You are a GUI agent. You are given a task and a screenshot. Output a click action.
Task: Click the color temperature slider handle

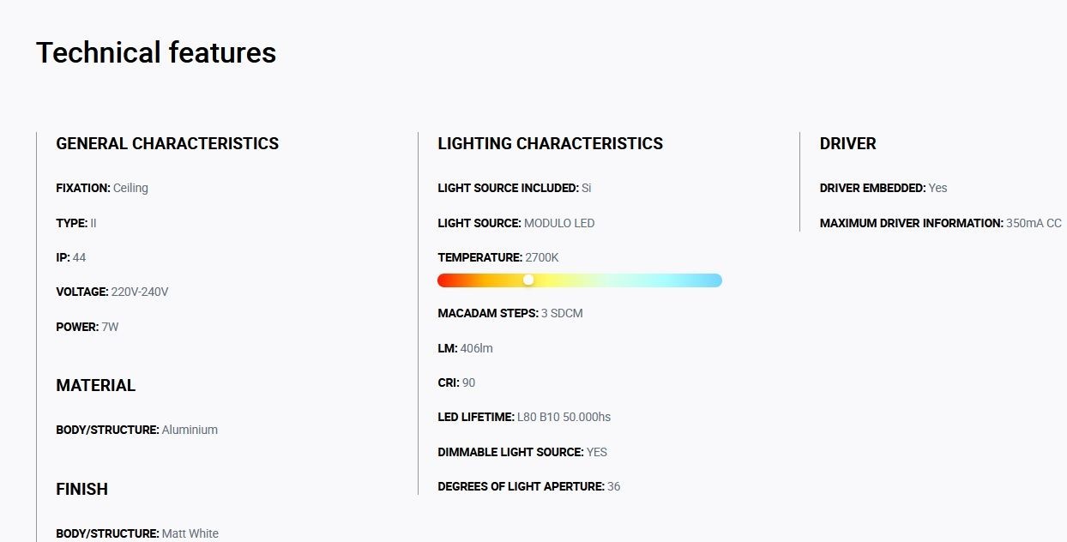[528, 280]
